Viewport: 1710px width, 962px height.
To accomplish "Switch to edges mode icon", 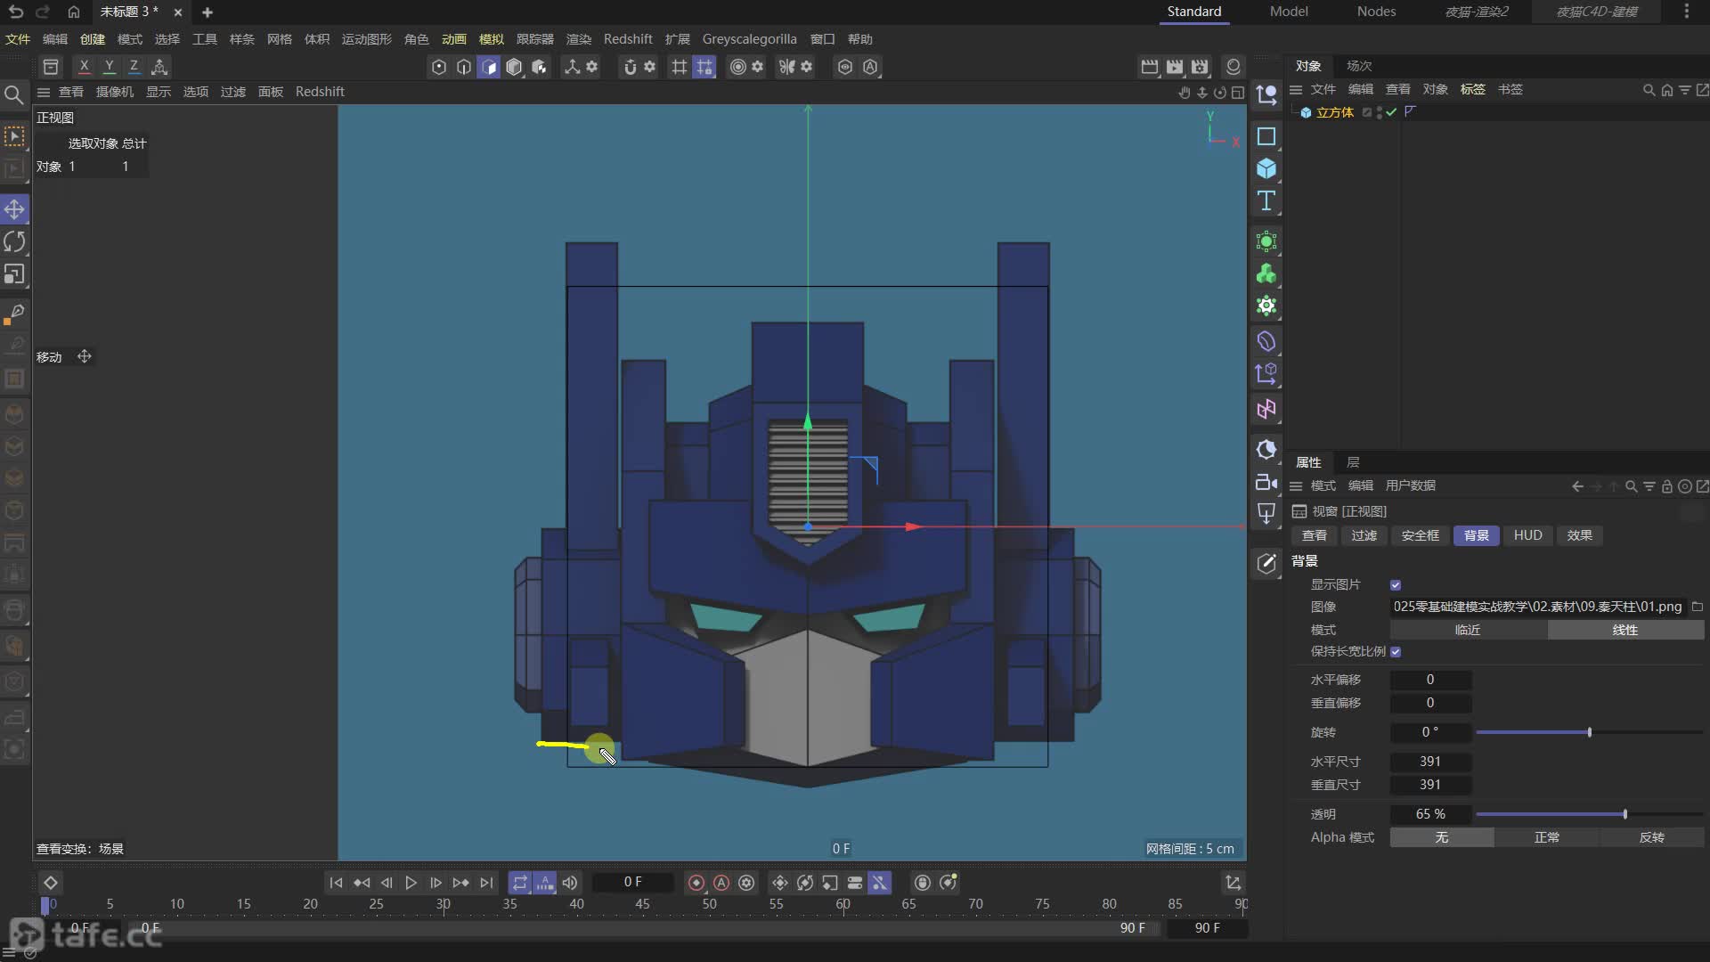I will coord(463,67).
